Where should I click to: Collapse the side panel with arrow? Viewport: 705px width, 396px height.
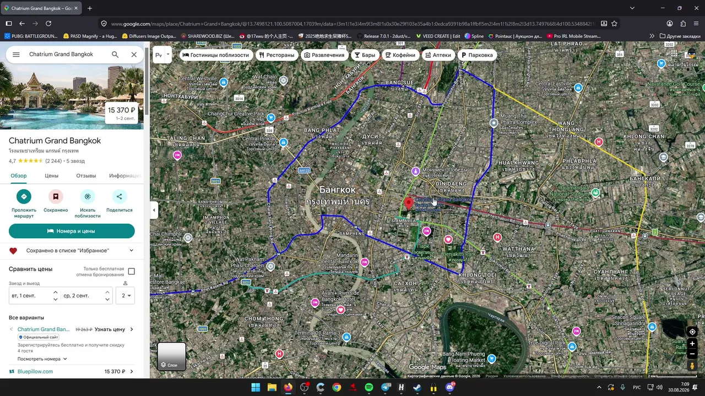(x=154, y=210)
